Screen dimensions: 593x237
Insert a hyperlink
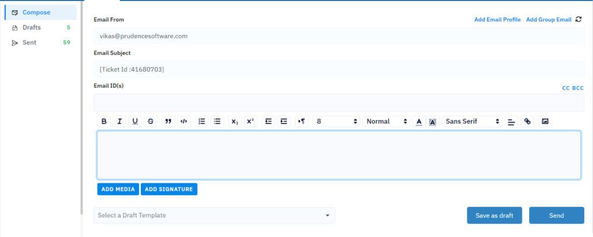point(527,121)
